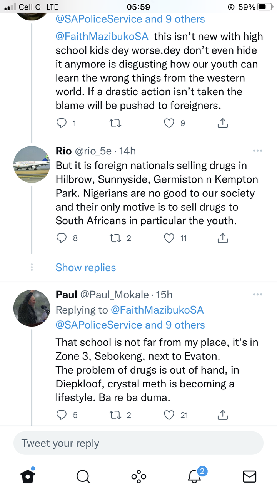Like Rio's tweet with heart icon

(x=169, y=238)
